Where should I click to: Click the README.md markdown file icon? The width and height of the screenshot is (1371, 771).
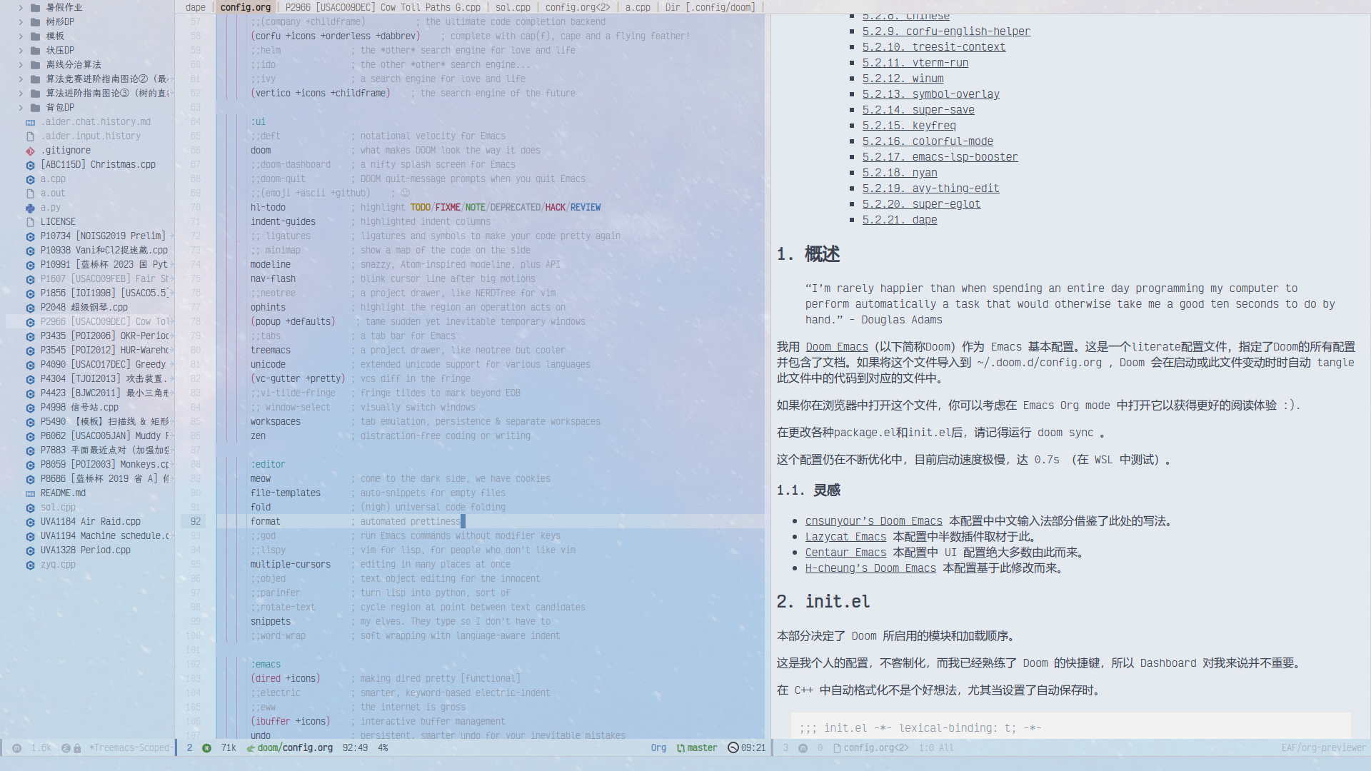[x=30, y=493]
